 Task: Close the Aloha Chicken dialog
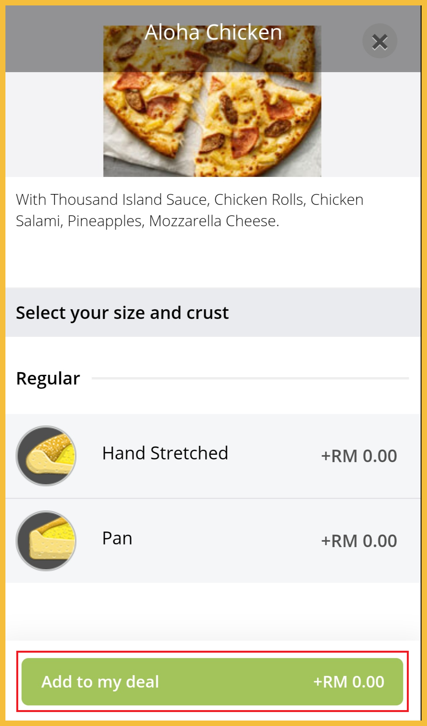[379, 41]
